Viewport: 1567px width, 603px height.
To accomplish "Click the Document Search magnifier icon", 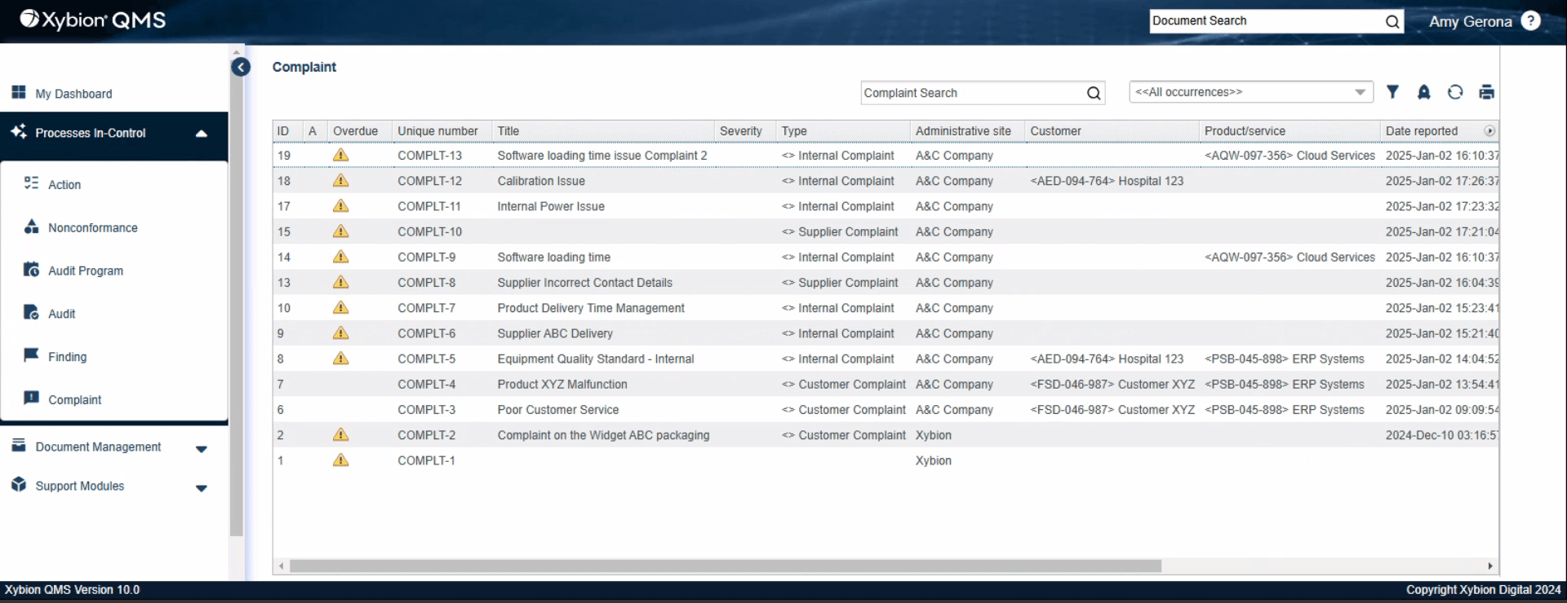I will (1392, 22).
